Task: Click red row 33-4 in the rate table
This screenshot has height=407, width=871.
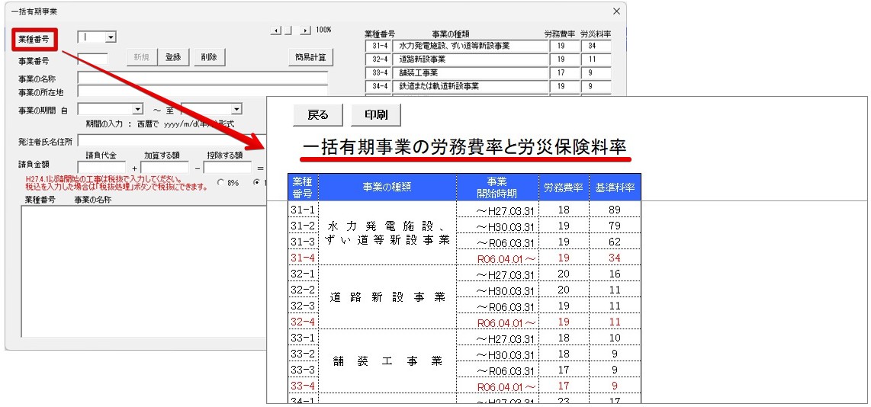Action: click(x=464, y=386)
